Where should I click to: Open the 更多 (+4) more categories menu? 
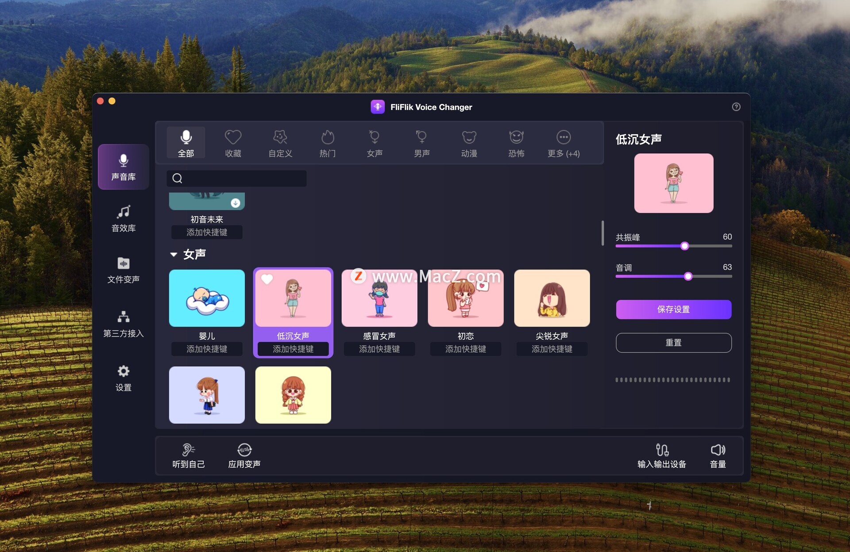coord(564,143)
